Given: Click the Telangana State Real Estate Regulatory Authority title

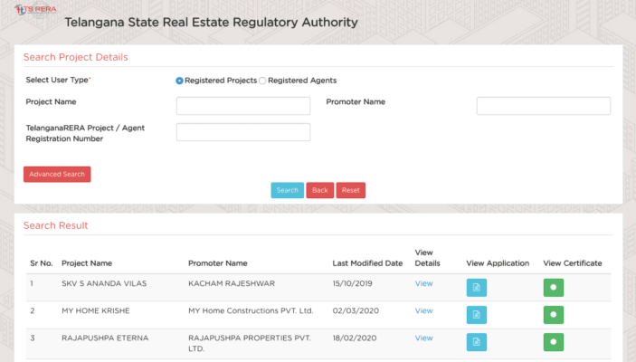Looking at the screenshot, I should point(212,23).
